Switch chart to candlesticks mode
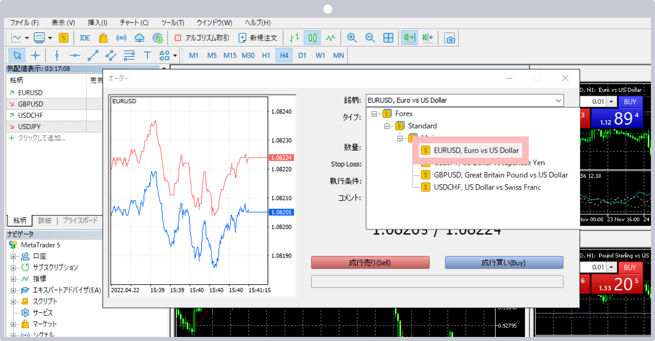 pyautogui.click(x=312, y=38)
